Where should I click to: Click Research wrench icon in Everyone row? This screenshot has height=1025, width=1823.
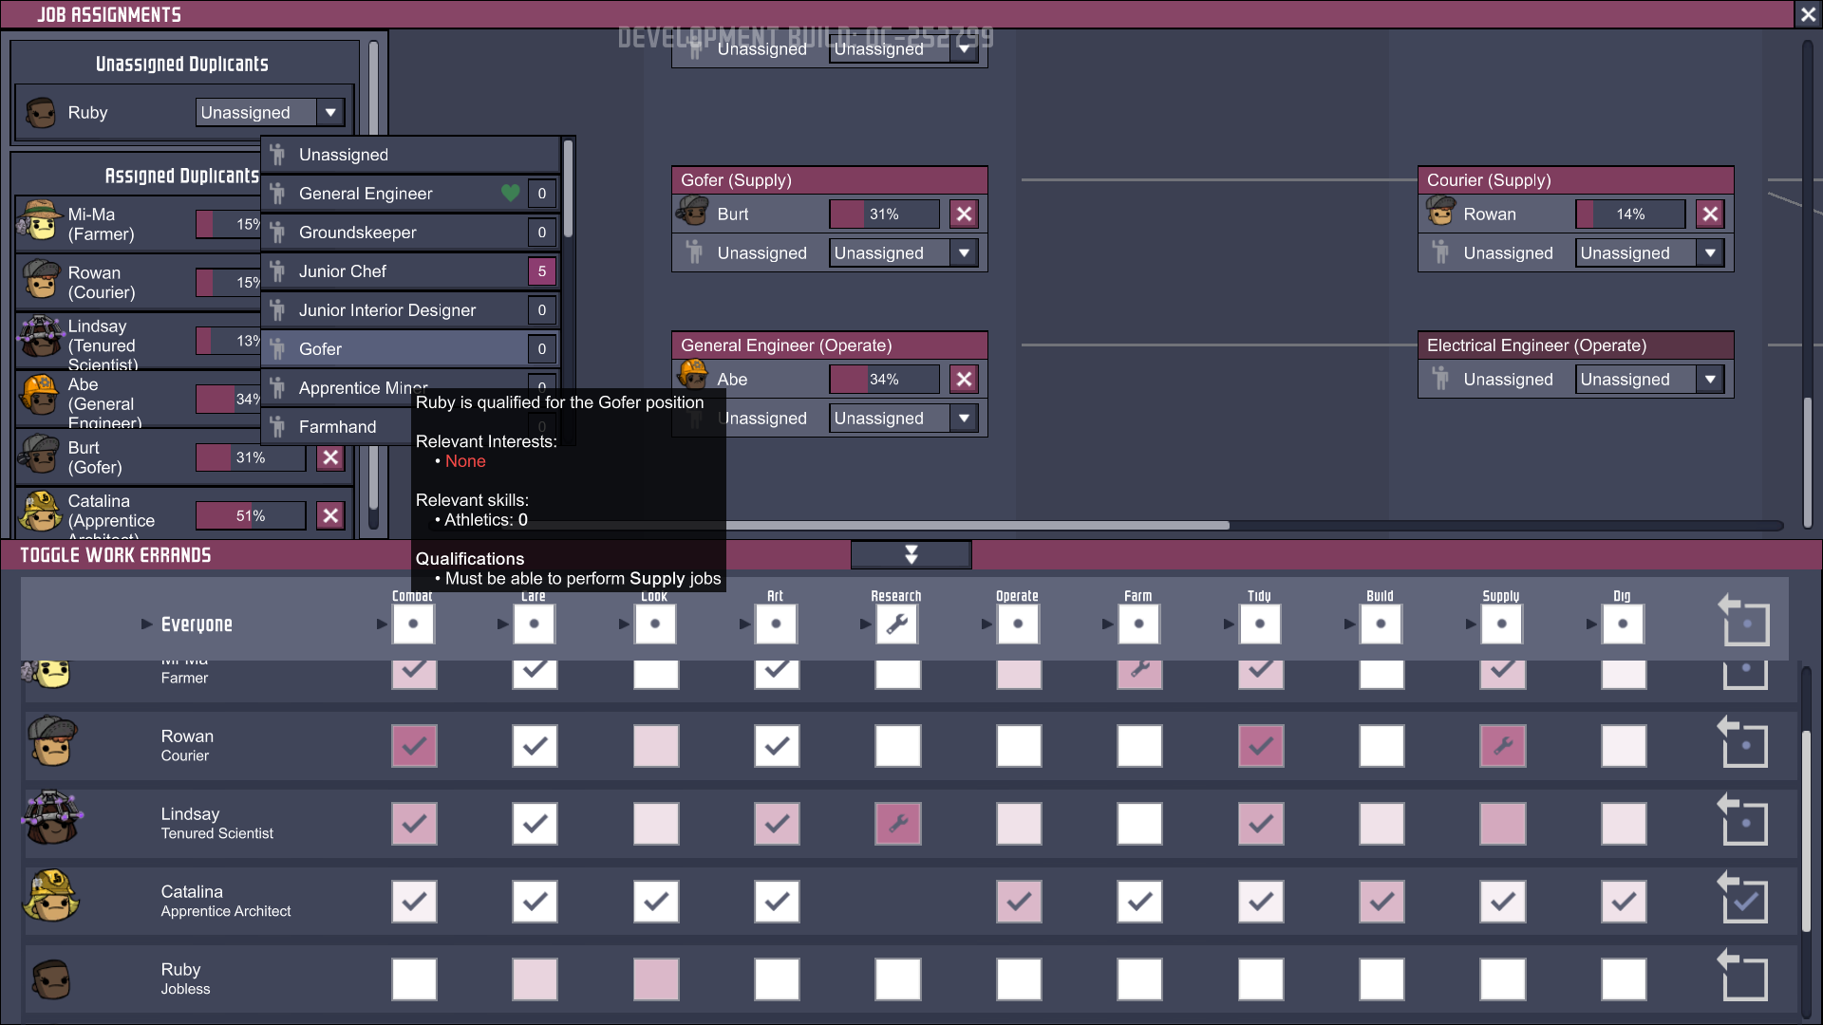coord(897,624)
